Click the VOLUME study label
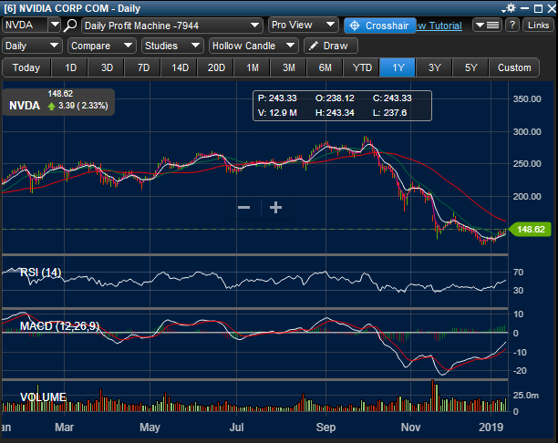Screen dimensions: 558x443 point(43,397)
